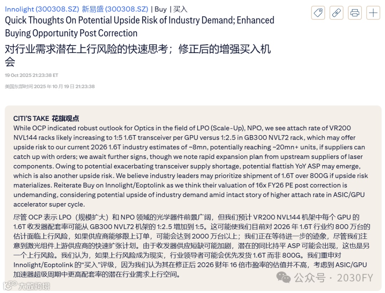Click text 'Reiterate Buy on Innolight/Eoptolink'

109,185
